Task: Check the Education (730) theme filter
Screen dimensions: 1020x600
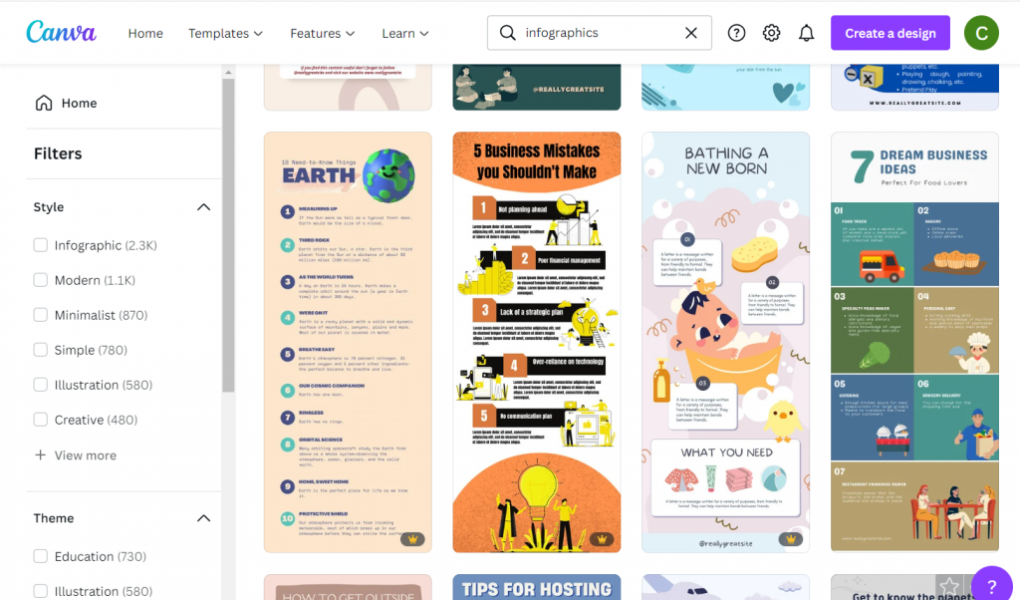Action: 40,556
